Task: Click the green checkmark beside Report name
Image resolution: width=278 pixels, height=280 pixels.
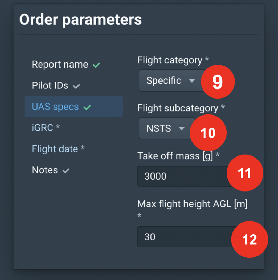Action: pos(96,65)
